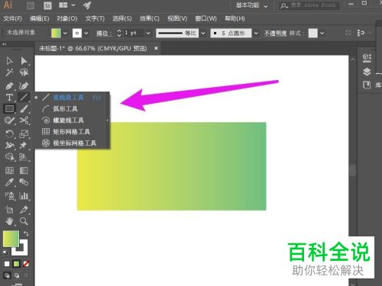Select the Selection tool (black arrow)
The height and width of the screenshot is (286, 382).
pyautogui.click(x=9, y=61)
